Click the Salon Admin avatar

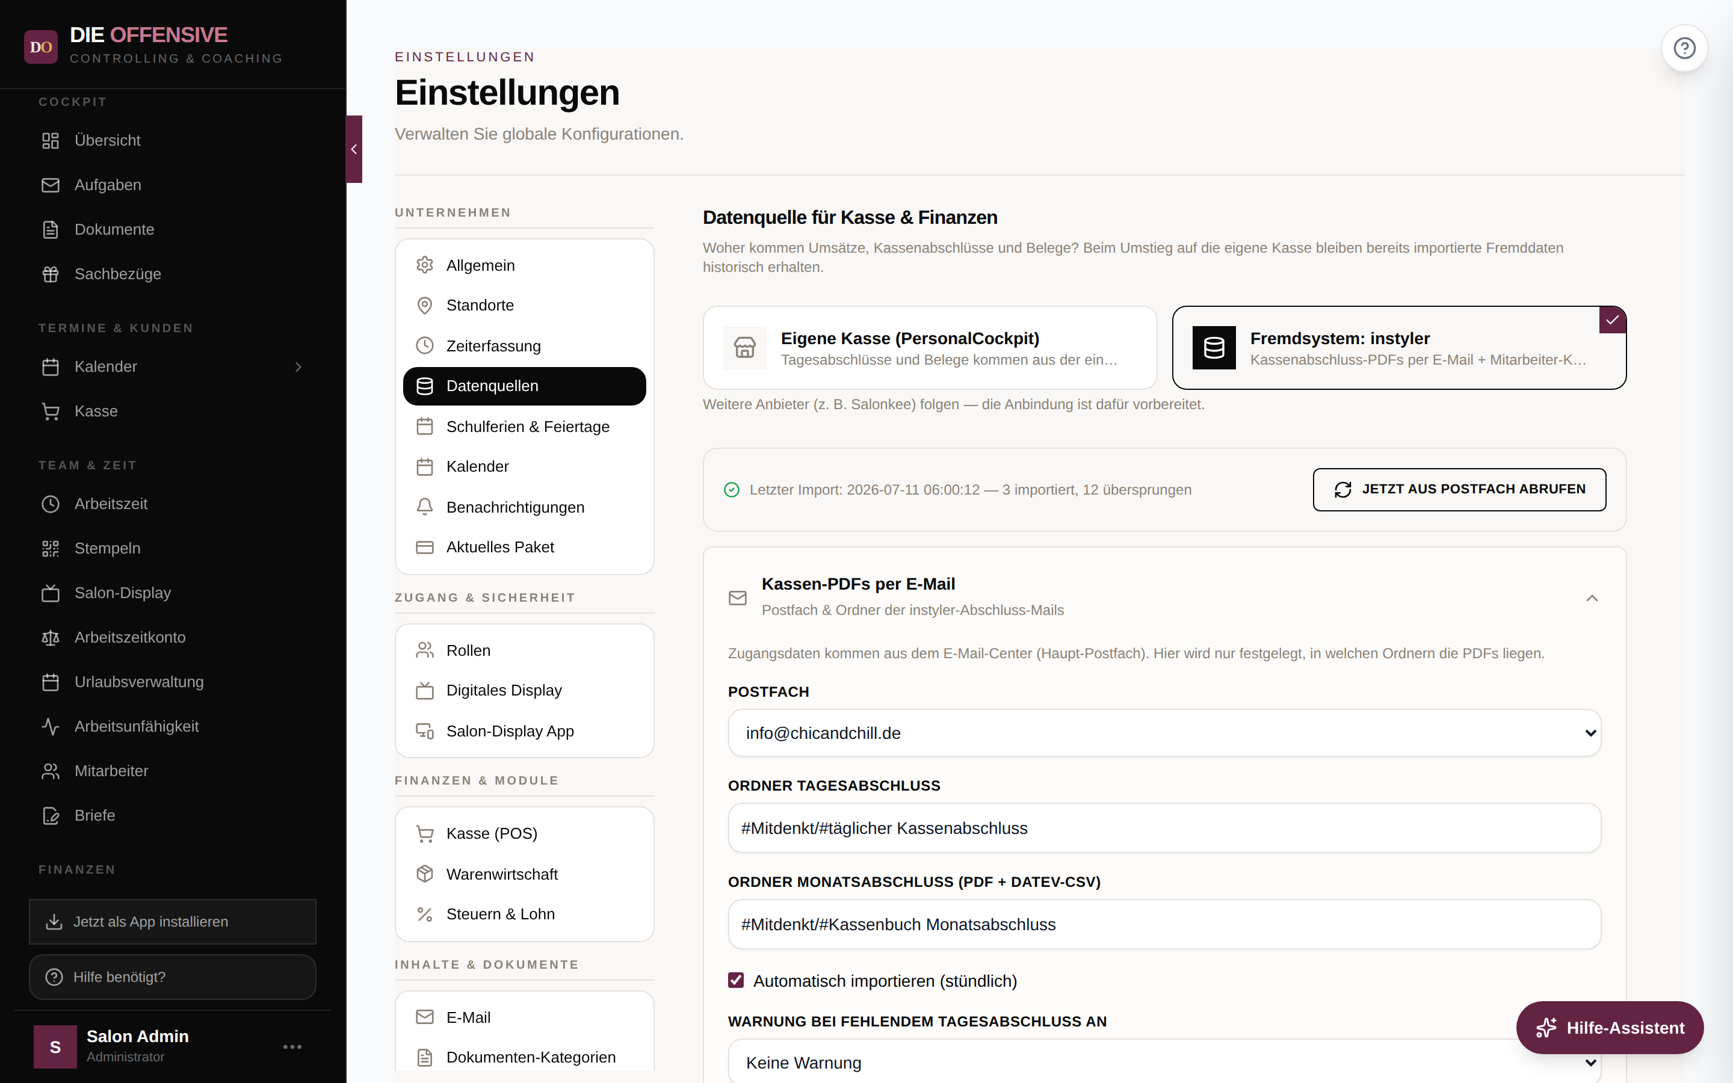click(55, 1046)
